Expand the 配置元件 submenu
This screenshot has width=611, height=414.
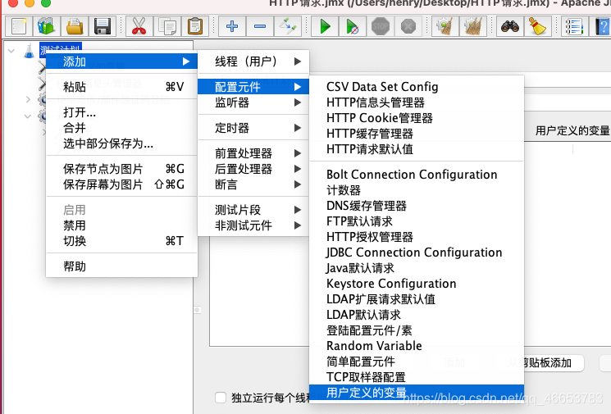coord(253,87)
